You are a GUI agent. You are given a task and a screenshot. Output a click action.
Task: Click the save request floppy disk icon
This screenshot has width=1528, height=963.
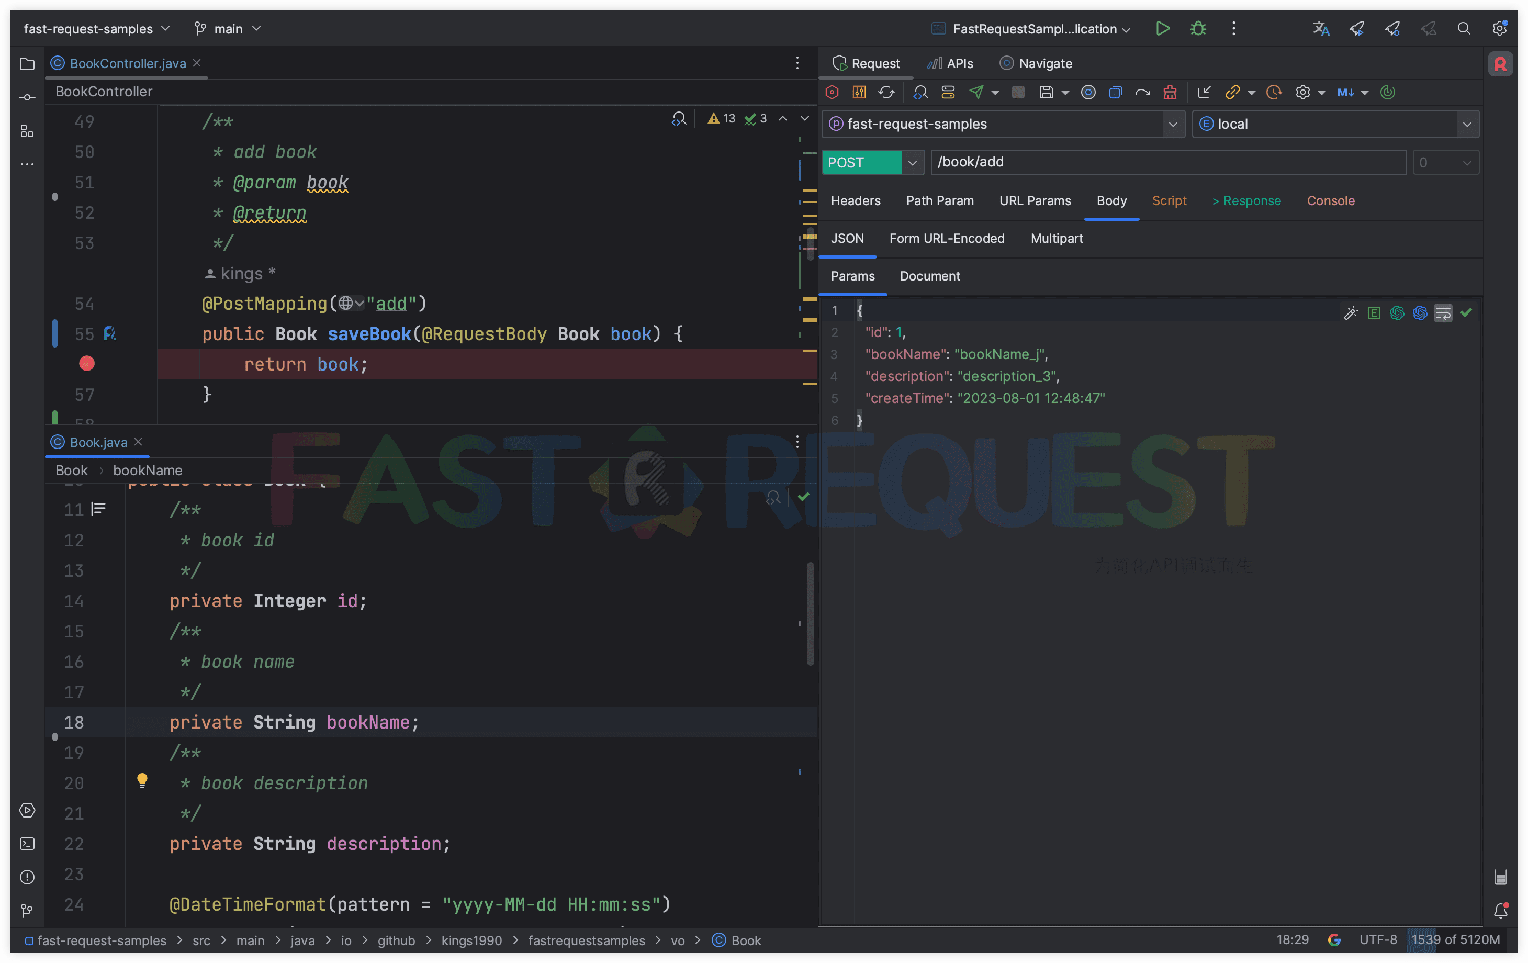[1046, 93]
